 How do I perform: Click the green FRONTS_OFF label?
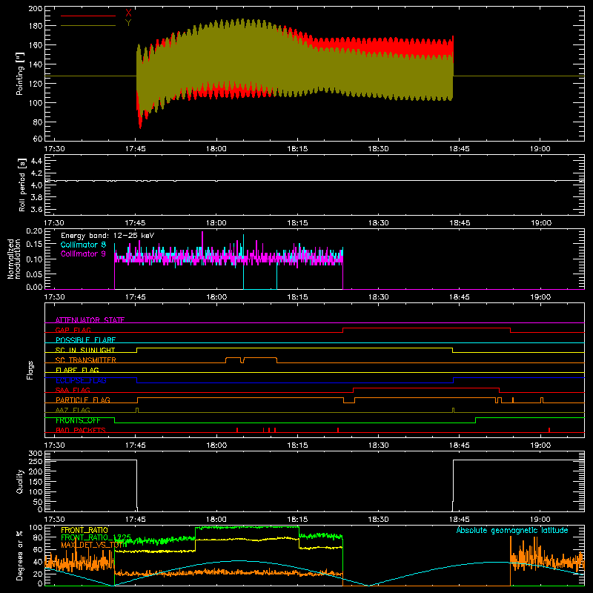coord(78,420)
